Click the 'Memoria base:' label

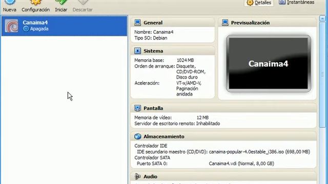pos(149,60)
